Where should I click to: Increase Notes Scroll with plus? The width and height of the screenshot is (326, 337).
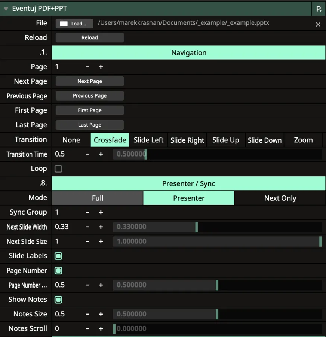[x=101, y=329]
